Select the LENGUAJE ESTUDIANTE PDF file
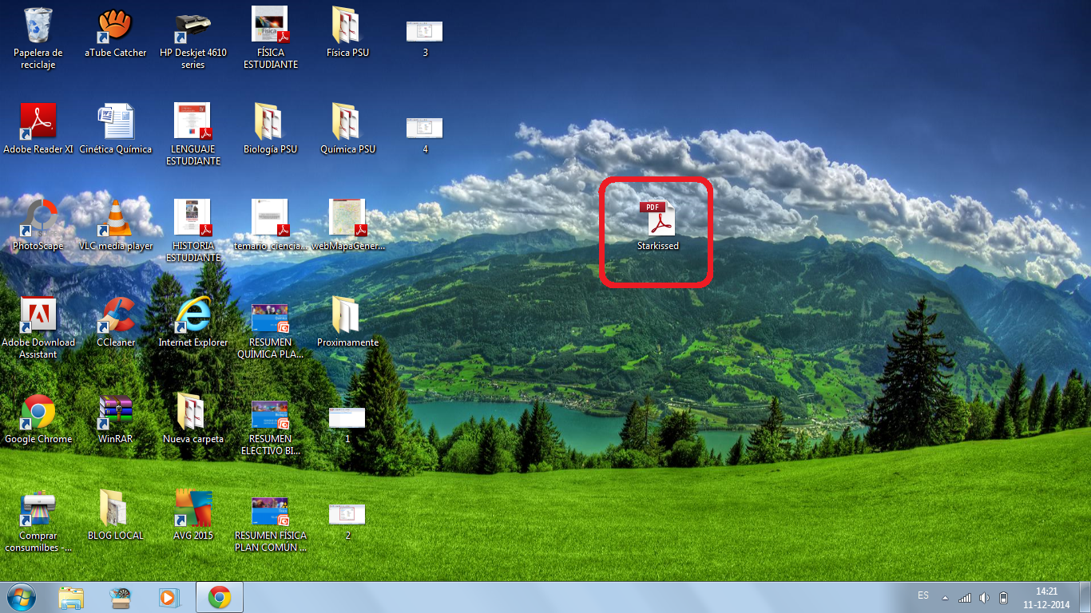1091x613 pixels. point(192,134)
